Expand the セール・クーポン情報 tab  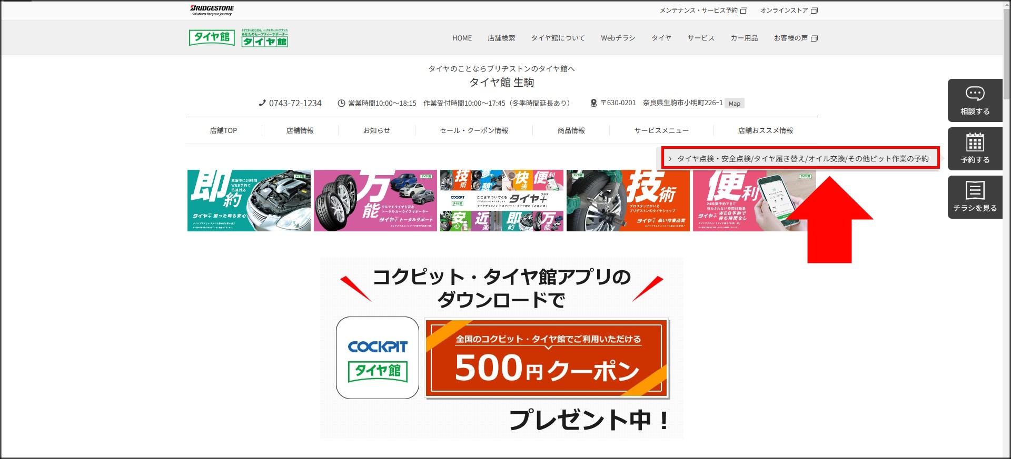pos(474,130)
